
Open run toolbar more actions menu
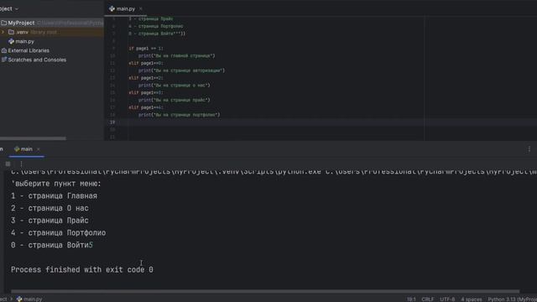[21, 164]
